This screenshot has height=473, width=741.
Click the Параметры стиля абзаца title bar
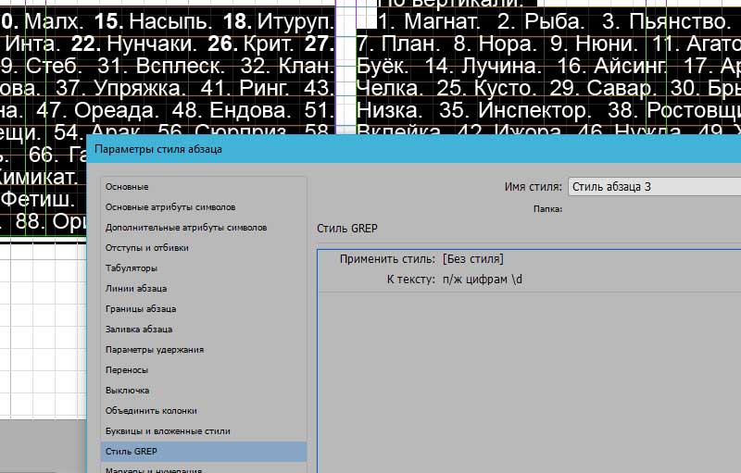(x=413, y=149)
